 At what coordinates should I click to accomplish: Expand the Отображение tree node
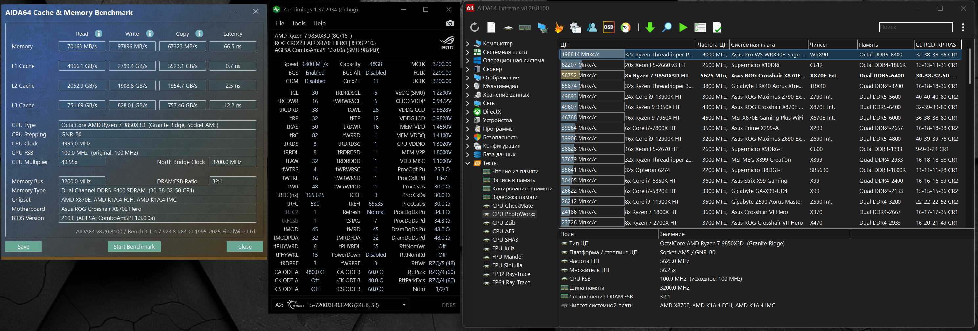click(468, 78)
